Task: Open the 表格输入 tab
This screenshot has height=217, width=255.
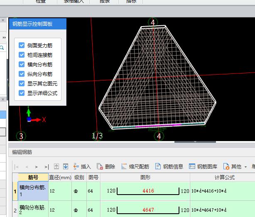Action: click(74, 2)
